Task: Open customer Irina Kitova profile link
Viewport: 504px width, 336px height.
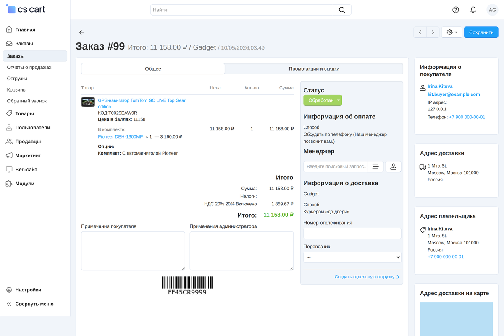Action: click(440, 87)
